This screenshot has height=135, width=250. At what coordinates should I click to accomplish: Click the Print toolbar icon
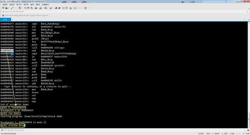[36, 8]
